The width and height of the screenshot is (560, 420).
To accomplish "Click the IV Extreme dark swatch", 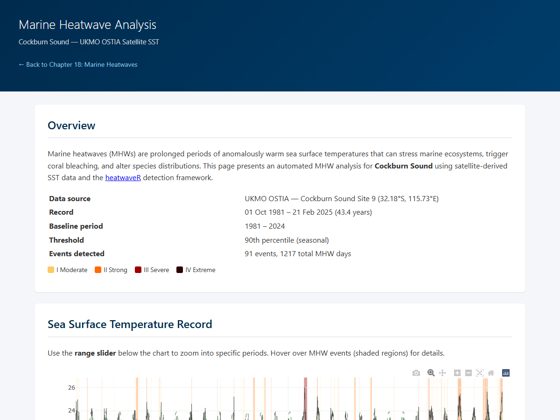I will [x=180, y=270].
